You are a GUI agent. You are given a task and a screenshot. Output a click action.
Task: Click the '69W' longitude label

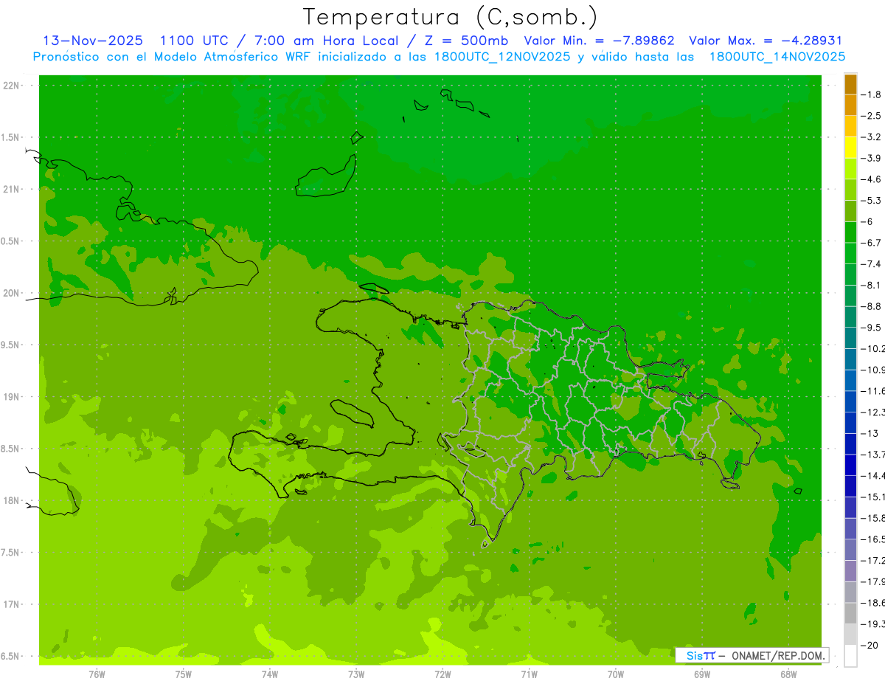click(702, 674)
